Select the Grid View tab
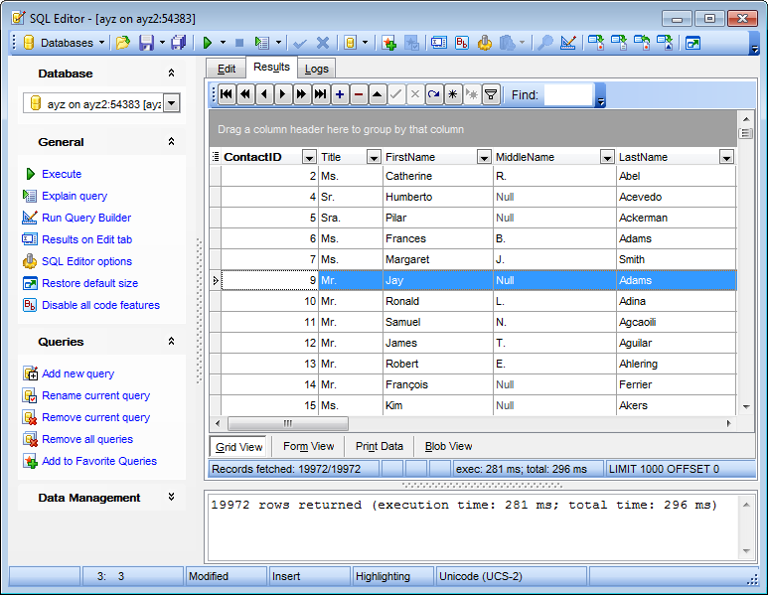Screen dimensions: 768x595 pyautogui.click(x=239, y=447)
